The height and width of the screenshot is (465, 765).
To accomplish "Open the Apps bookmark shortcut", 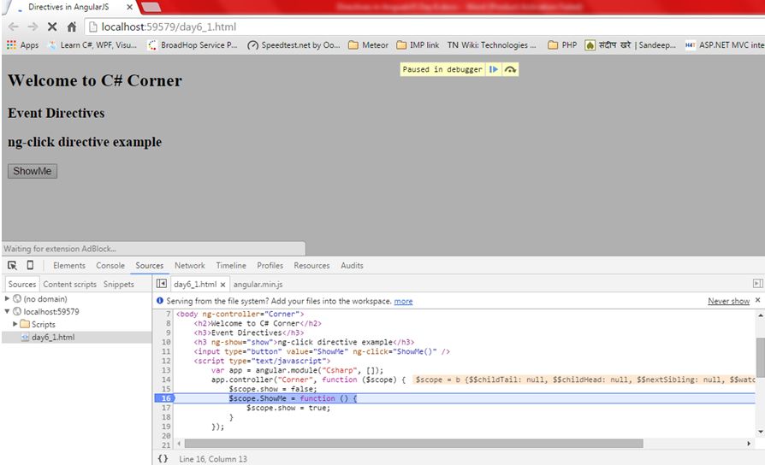I will pyautogui.click(x=22, y=45).
